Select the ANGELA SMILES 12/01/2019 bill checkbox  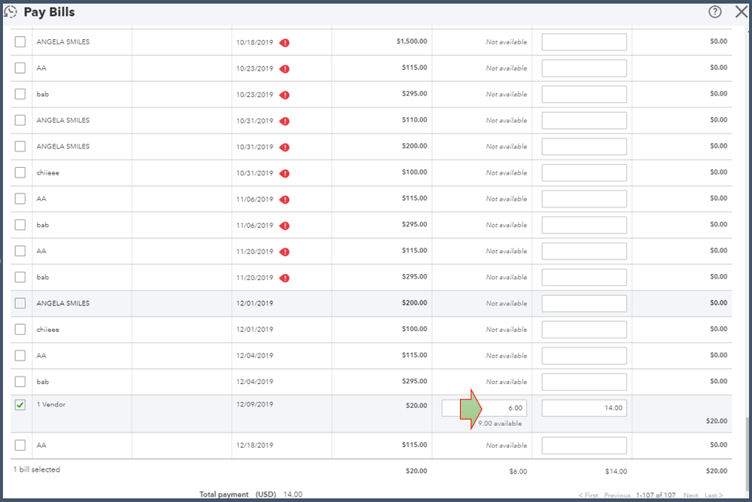tap(20, 303)
